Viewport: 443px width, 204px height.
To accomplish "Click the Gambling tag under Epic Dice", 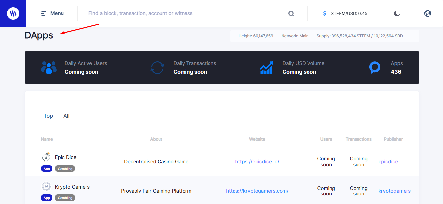I will 65,169.
